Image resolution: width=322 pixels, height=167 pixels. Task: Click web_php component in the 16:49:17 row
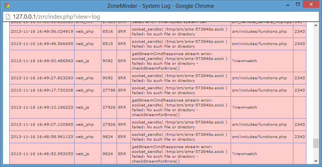85,90
